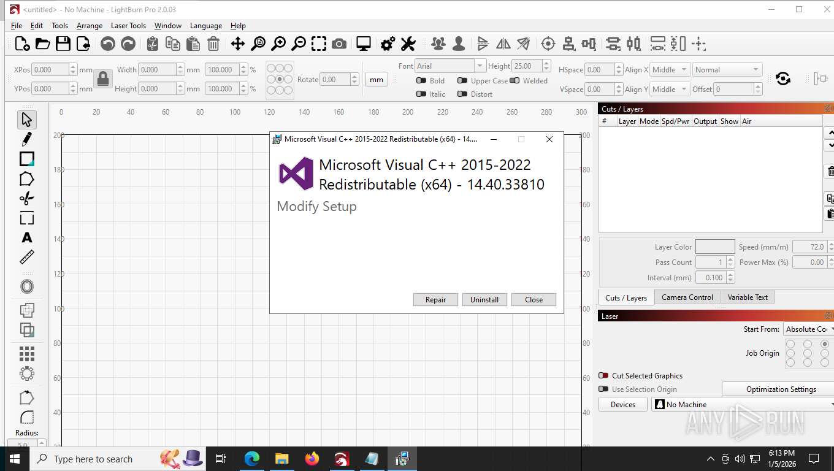Viewport: 834px width, 471px height.
Task: Click Repair in the Visual C++ dialog
Action: click(435, 299)
